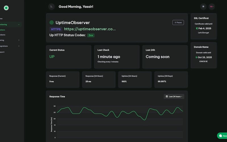Image resolution: width=227 pixels, height=142 pixels.
Task: Click the Response Time chart heading
Action: [x=57, y=97]
